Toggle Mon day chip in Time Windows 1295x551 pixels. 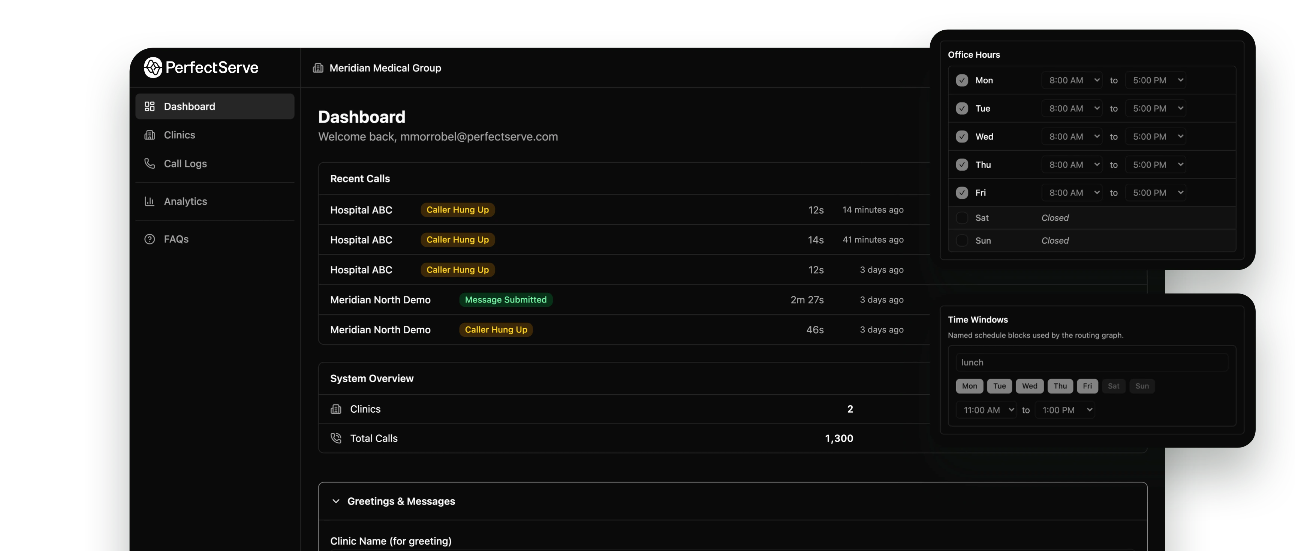coord(969,386)
